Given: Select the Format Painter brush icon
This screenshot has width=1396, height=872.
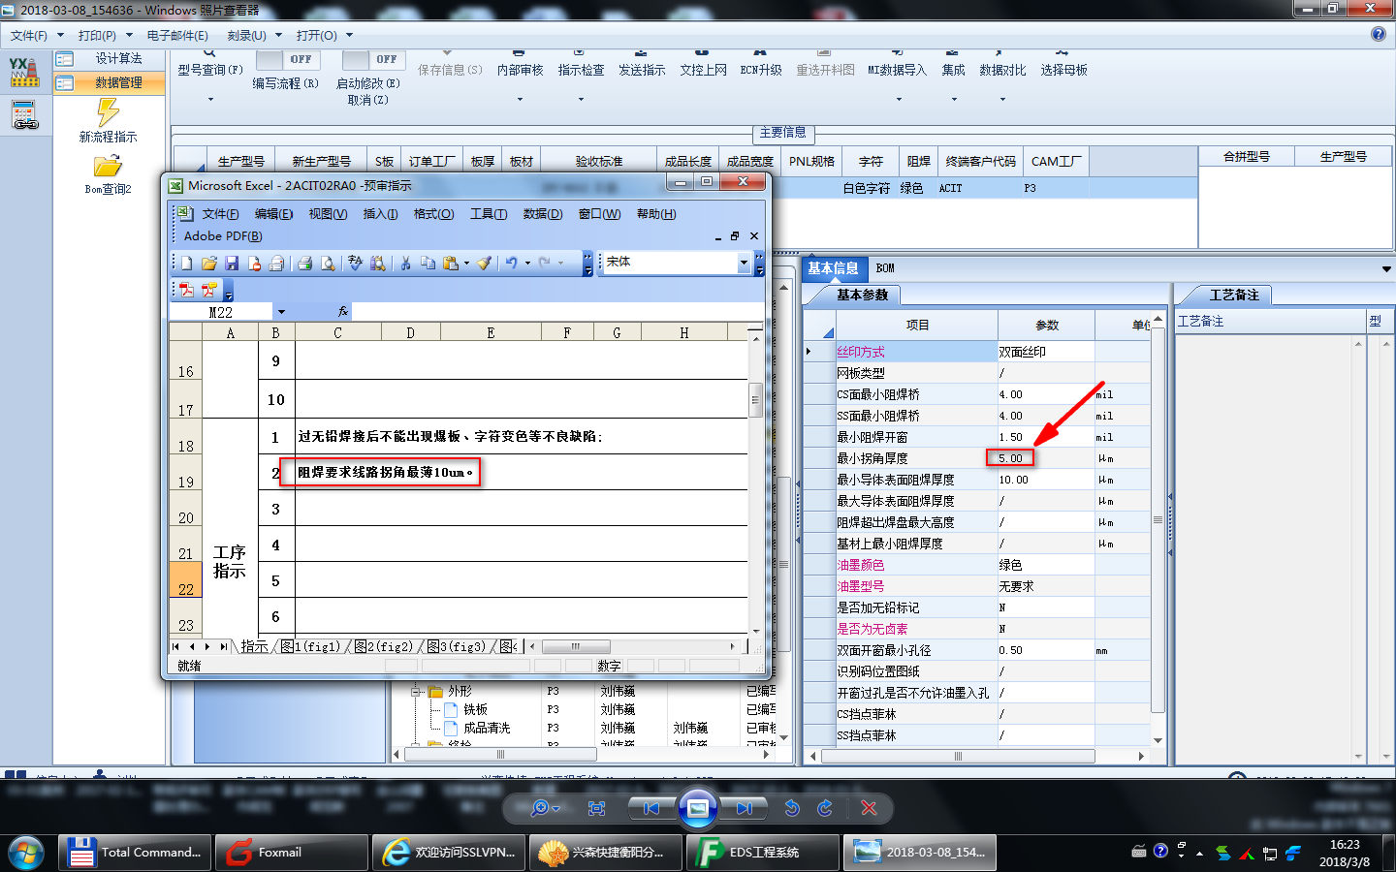Looking at the screenshot, I should pyautogui.click(x=484, y=263).
